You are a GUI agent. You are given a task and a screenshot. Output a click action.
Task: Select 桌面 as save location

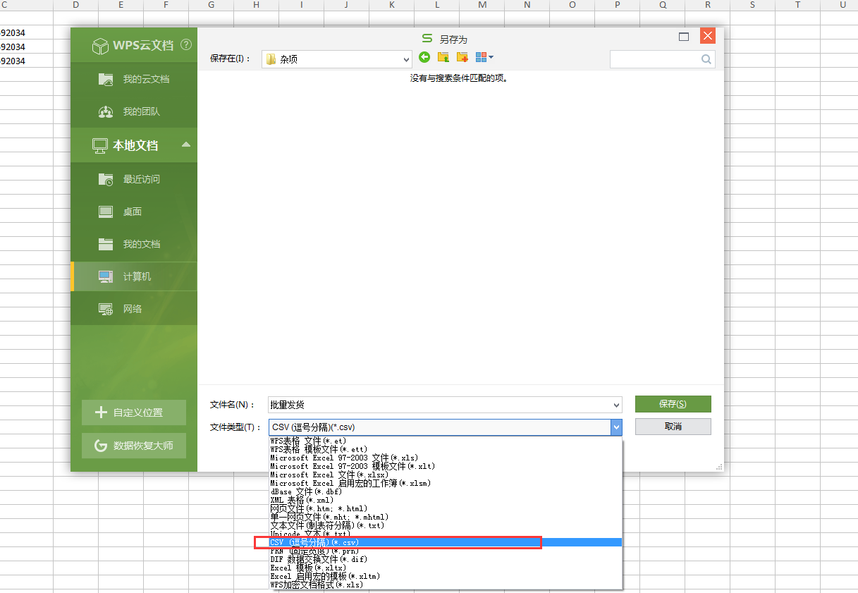134,212
